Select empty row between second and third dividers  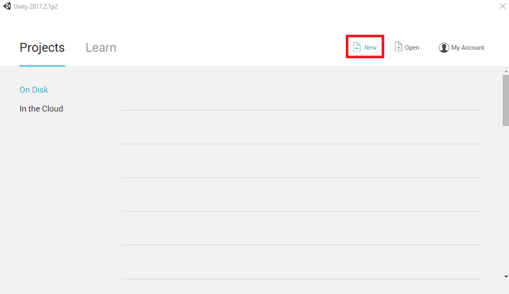click(x=301, y=161)
